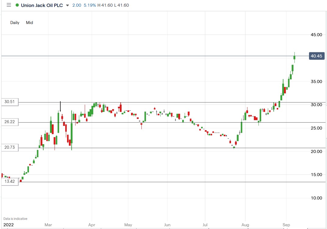Click the 40.45 current price badge
This screenshot has width=327, height=229.
pos(316,56)
